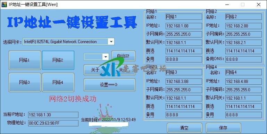Edit the 网络4 subnet mask field
The image size is (267, 134).
tap(243, 90)
